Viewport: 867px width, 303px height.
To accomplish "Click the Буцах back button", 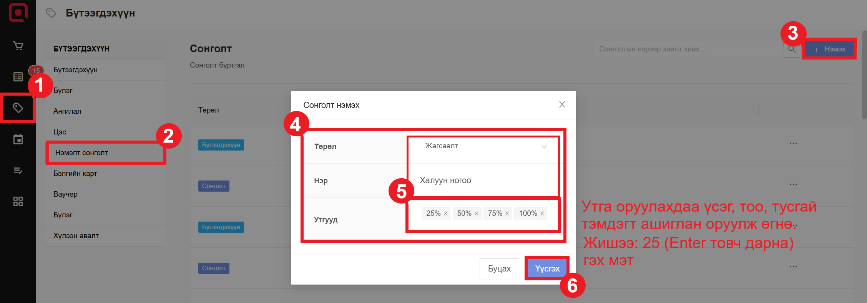I will click(499, 268).
